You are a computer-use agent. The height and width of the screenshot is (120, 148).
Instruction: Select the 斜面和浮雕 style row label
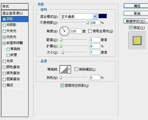[15, 43]
